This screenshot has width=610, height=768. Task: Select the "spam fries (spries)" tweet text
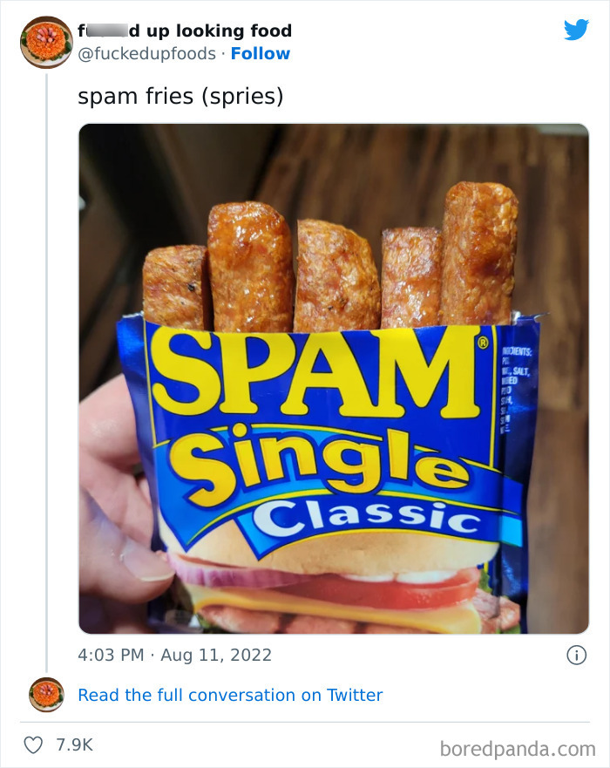[180, 96]
